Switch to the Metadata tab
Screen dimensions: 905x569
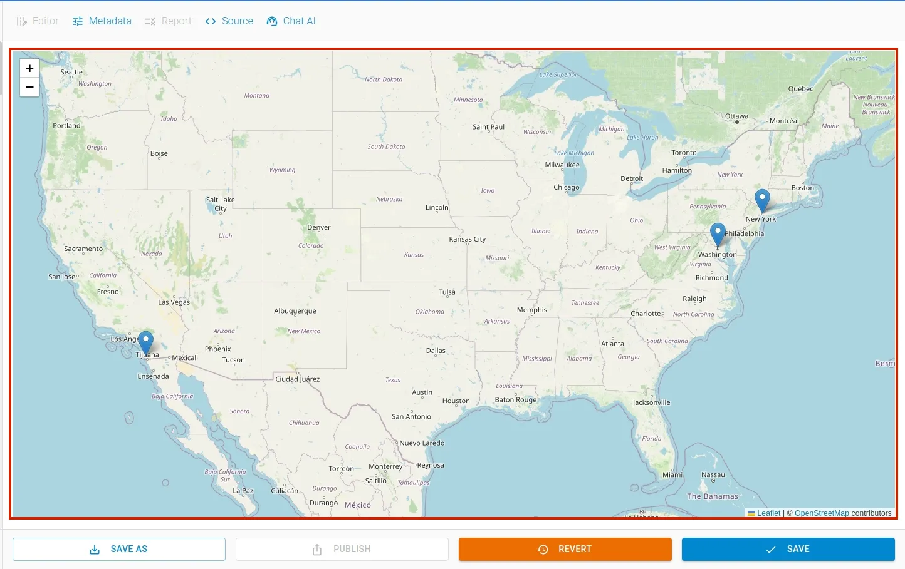tap(102, 21)
